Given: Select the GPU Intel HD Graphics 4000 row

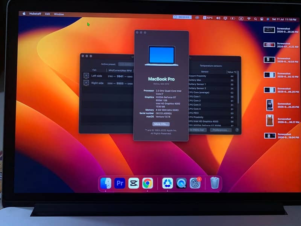Looking at the screenshot, I should (212, 121).
